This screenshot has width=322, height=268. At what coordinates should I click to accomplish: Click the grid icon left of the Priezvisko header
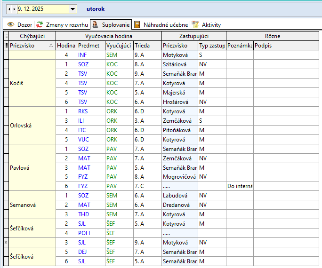click(x=6, y=46)
